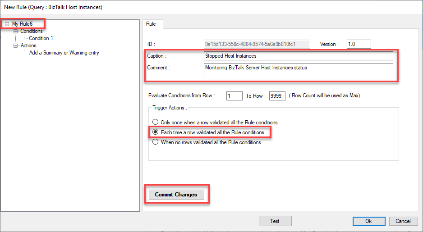Click the 'To Row' field showing 9999
Screen dimensions: 423x232
coord(277,96)
